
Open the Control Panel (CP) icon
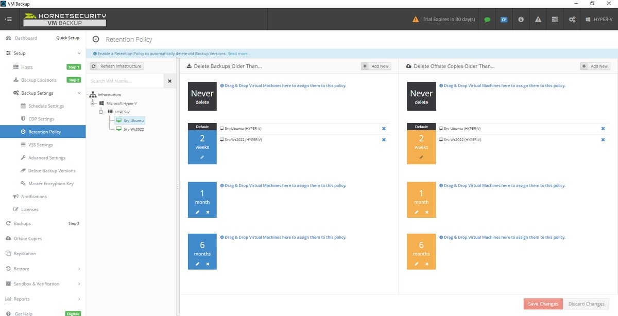coord(504,19)
